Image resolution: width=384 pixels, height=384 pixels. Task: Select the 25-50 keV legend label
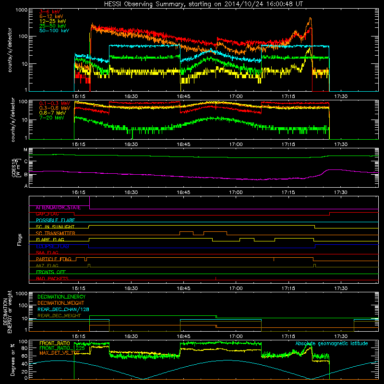click(x=53, y=26)
